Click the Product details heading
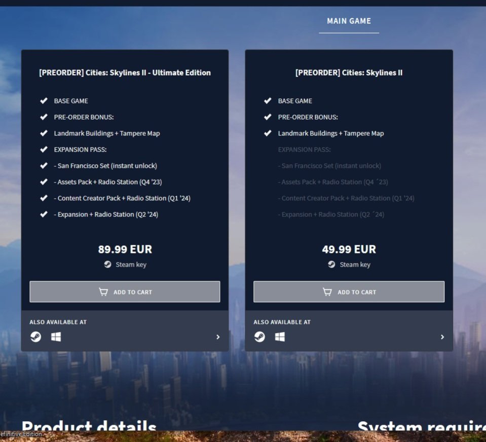 [x=89, y=425]
